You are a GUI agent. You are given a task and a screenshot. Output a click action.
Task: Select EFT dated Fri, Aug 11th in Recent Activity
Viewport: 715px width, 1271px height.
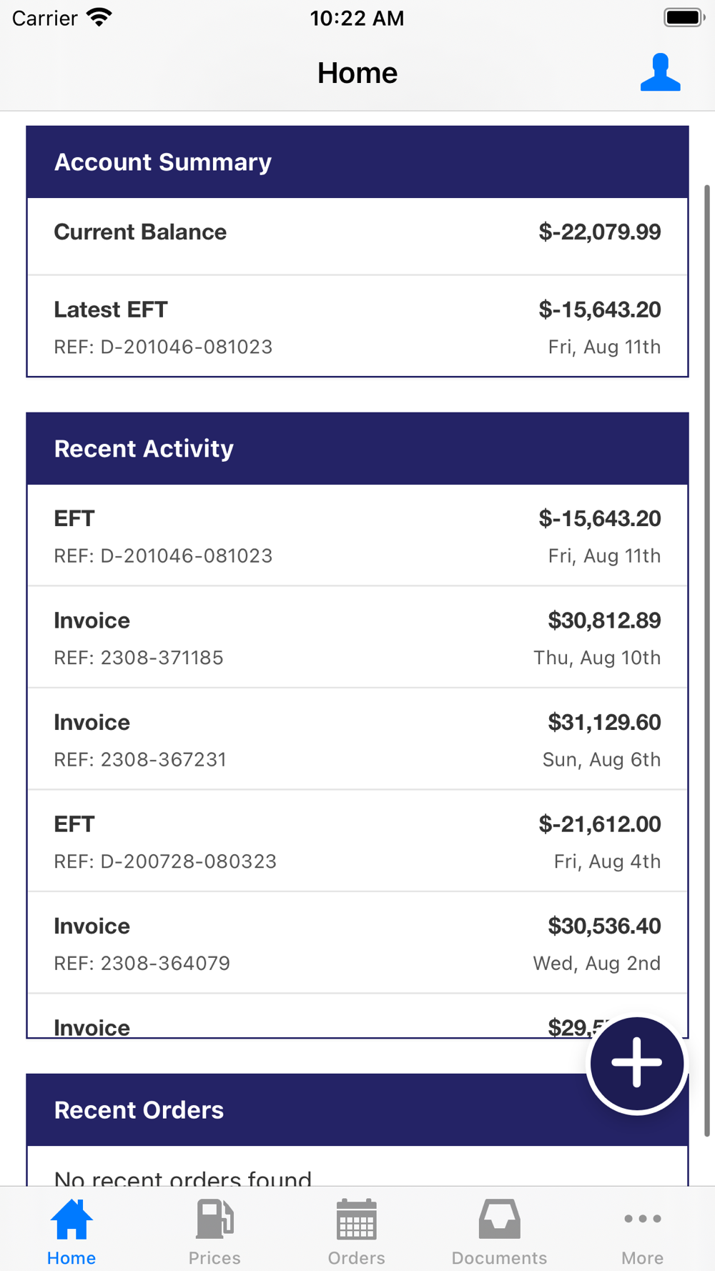357,536
